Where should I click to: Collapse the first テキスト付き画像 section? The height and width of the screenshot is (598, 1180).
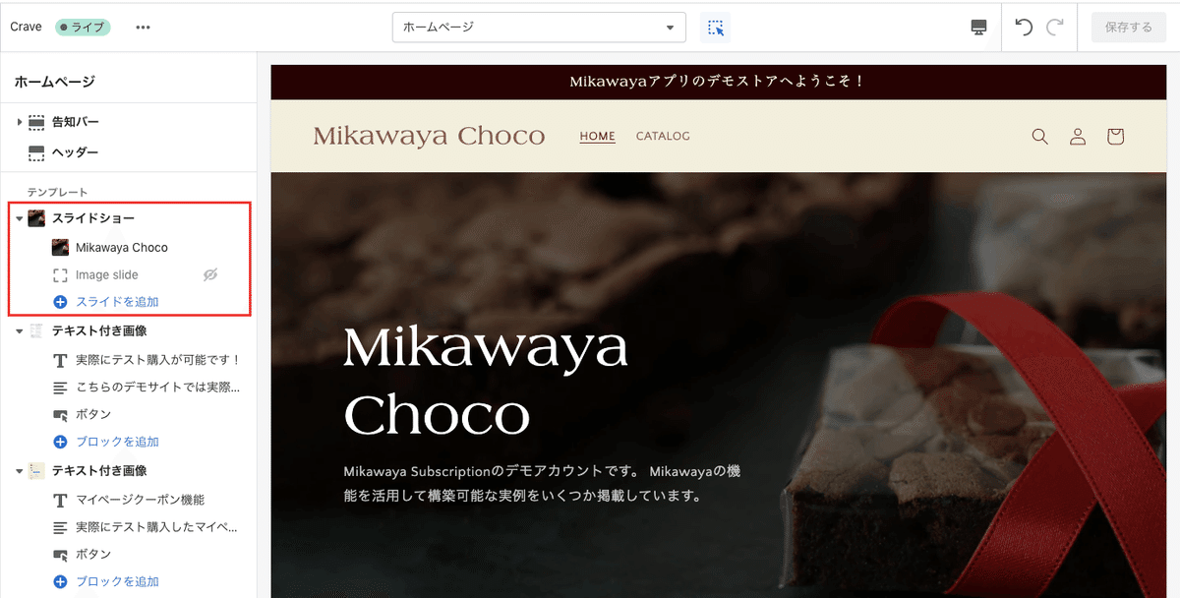(x=20, y=331)
